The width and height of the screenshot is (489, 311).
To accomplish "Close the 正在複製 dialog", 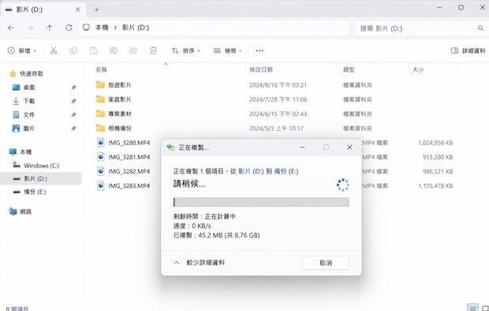I will (349, 148).
